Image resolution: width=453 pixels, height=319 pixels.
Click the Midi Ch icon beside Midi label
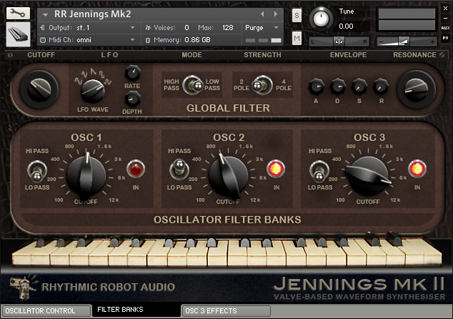click(x=43, y=40)
